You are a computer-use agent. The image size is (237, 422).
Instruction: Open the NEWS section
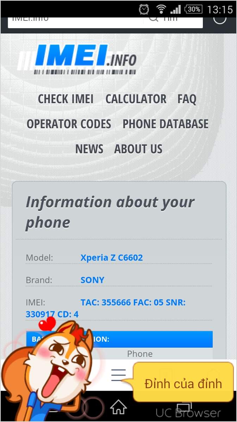coord(89,149)
